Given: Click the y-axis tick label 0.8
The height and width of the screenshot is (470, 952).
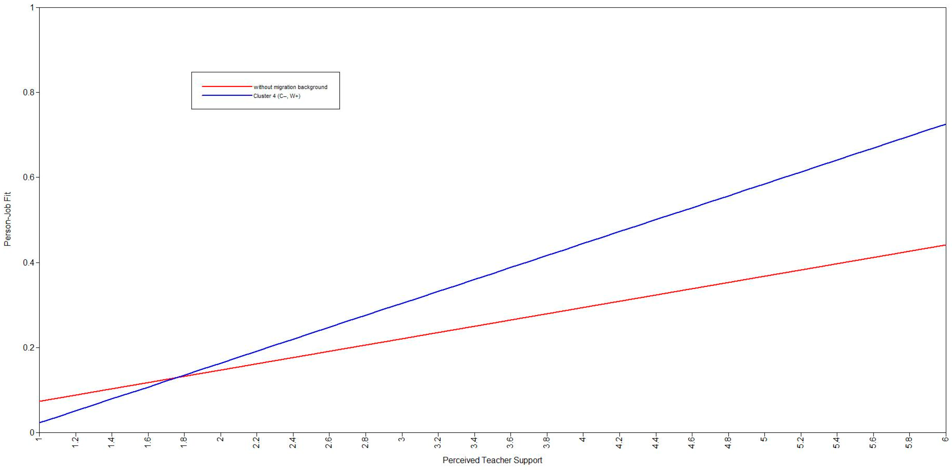Looking at the screenshot, I should (29, 92).
